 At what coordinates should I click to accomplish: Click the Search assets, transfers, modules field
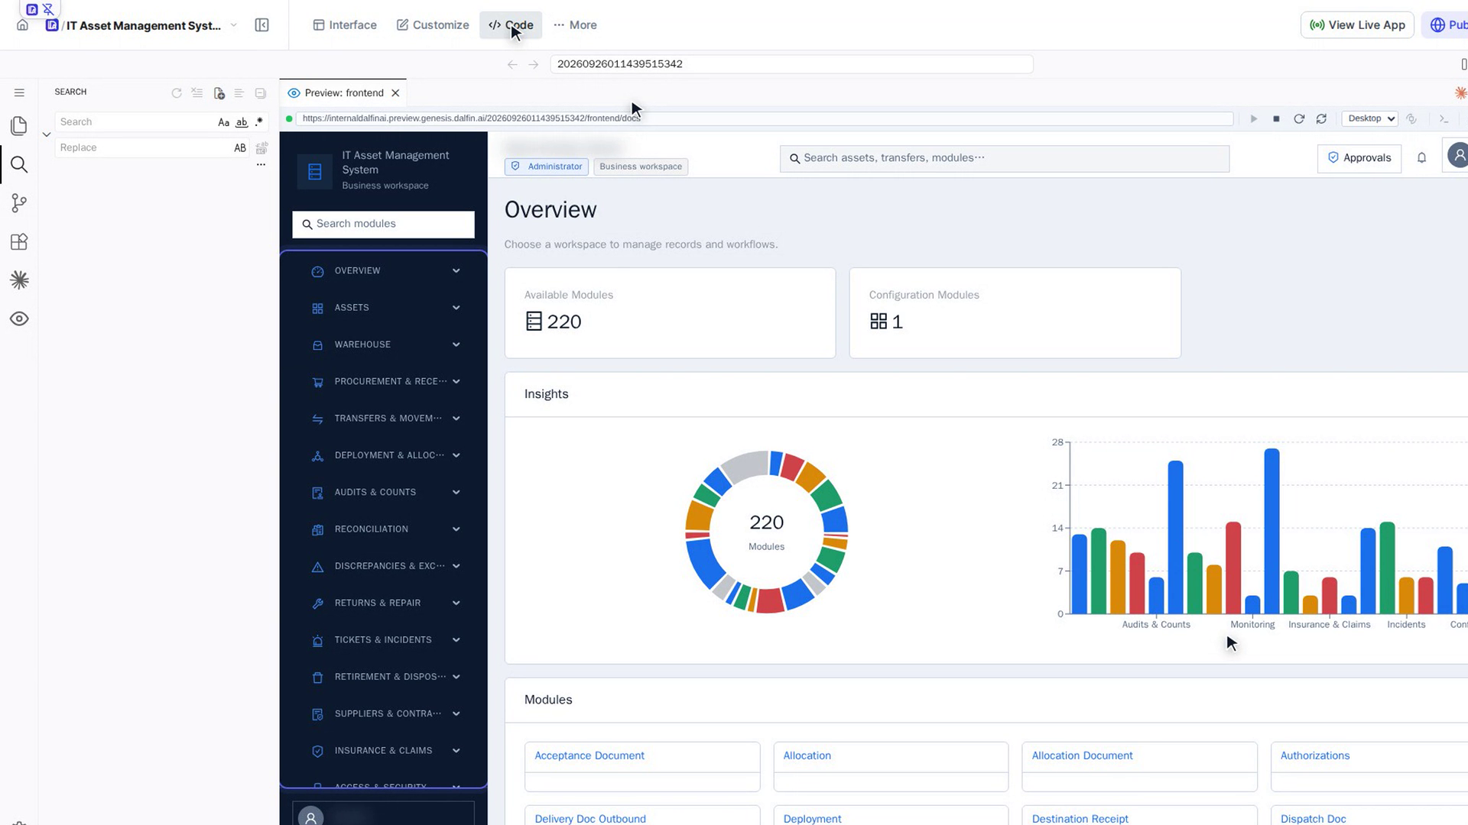pos(1004,158)
